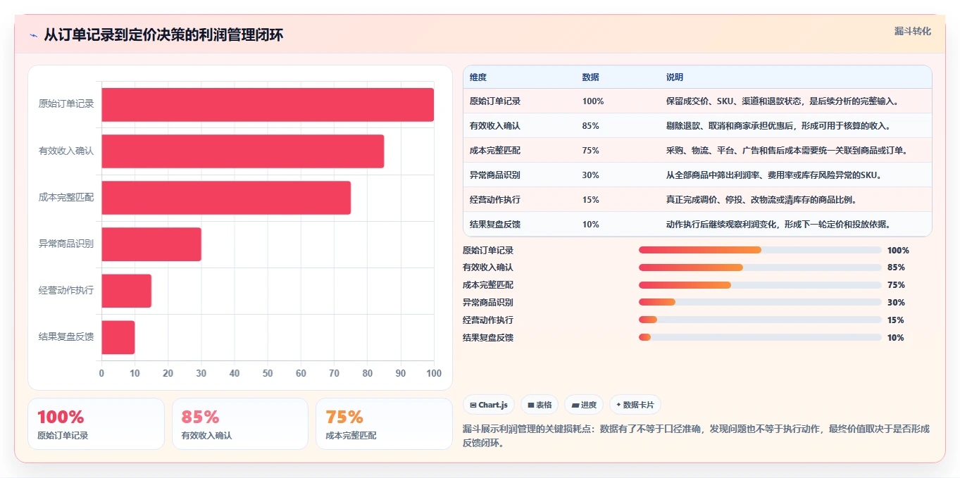
Task: Click the 结果复盘反馈 bar in the chart
Action: tap(118, 337)
